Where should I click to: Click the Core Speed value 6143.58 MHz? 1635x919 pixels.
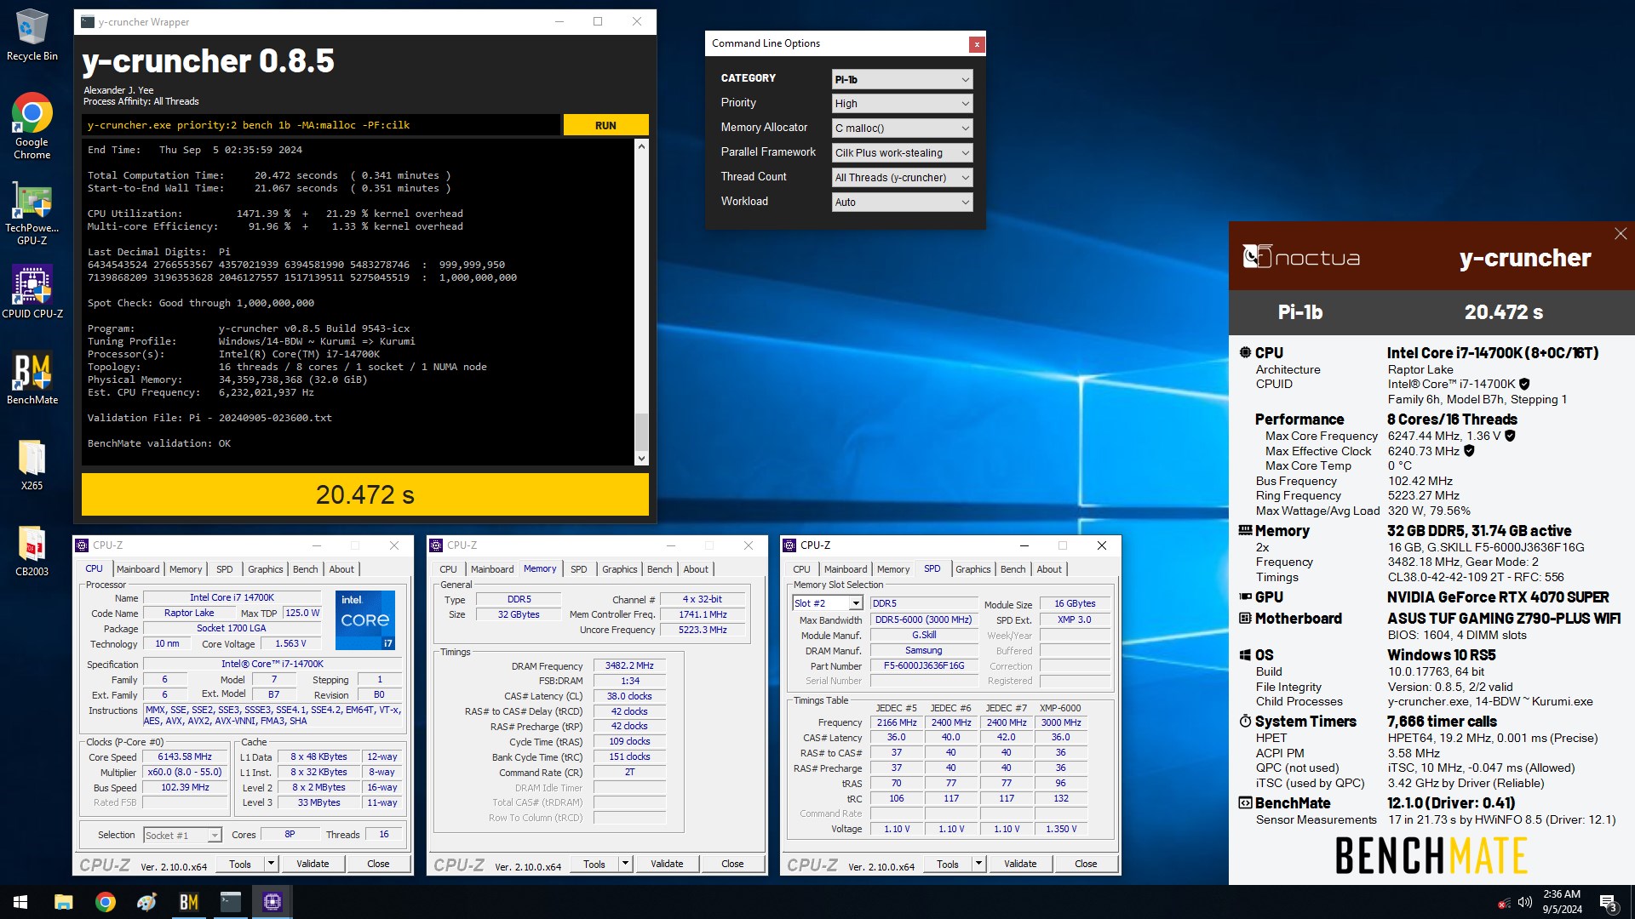pos(185,756)
